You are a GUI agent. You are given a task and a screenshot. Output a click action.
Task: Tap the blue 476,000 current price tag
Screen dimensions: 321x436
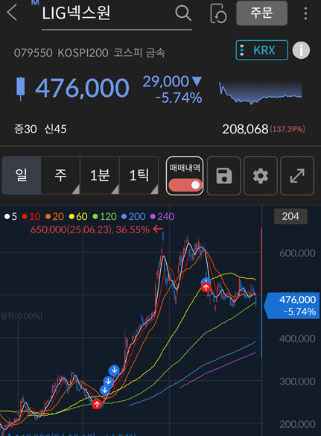[292, 306]
